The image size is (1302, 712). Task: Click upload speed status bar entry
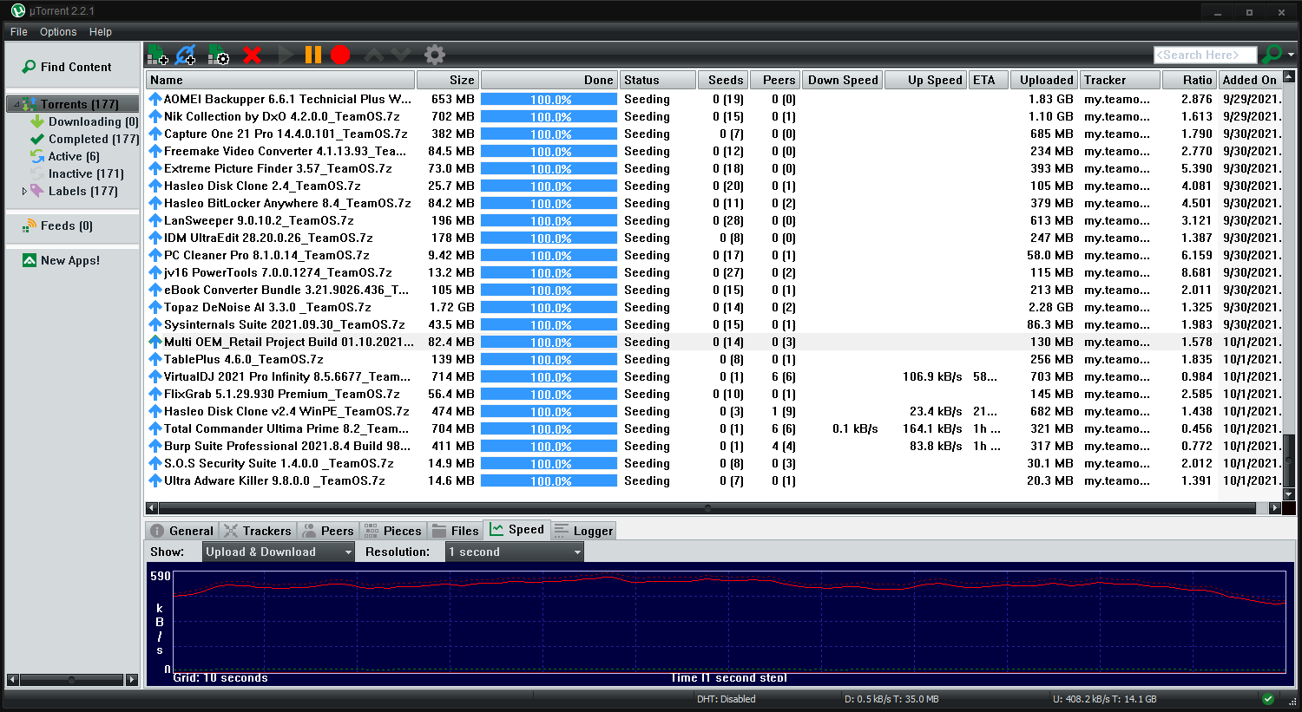[x=1104, y=699]
